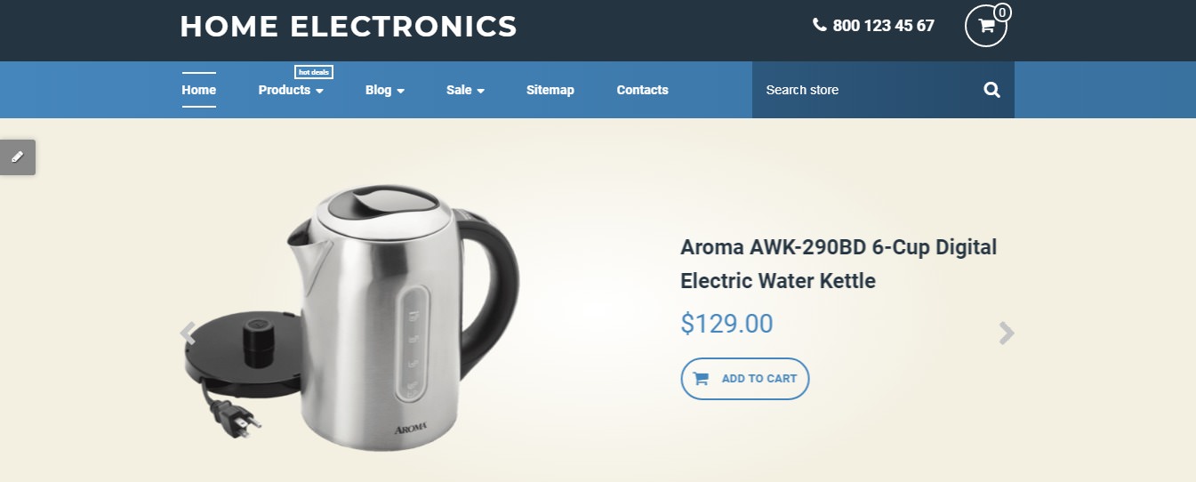Click the search magnifier icon

pos(992,90)
